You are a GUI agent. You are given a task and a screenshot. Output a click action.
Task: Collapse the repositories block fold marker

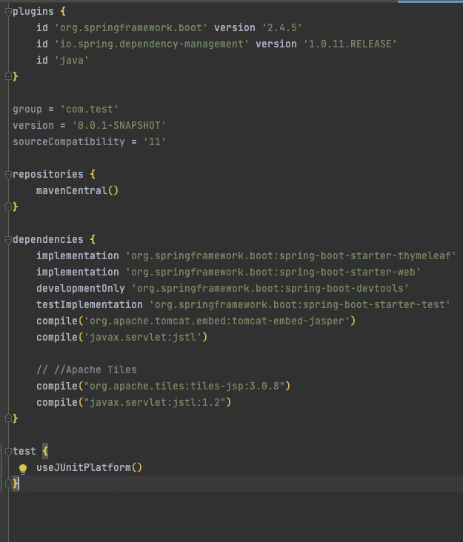tap(9, 175)
